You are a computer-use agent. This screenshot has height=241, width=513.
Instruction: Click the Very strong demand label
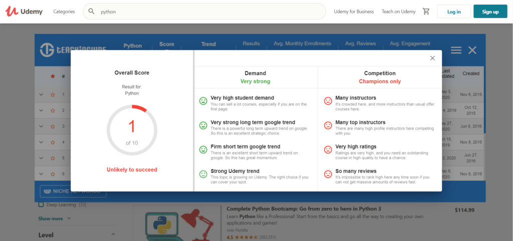point(255,81)
